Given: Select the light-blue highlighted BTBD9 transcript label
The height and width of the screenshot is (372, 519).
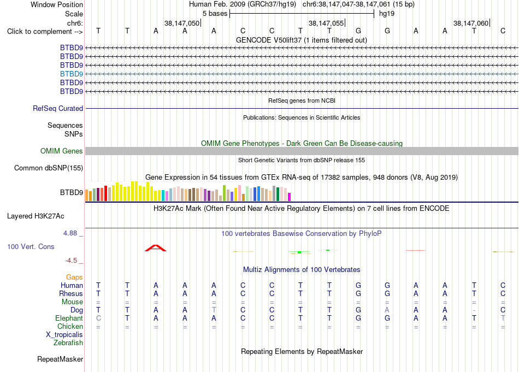Looking at the screenshot, I should point(72,74).
